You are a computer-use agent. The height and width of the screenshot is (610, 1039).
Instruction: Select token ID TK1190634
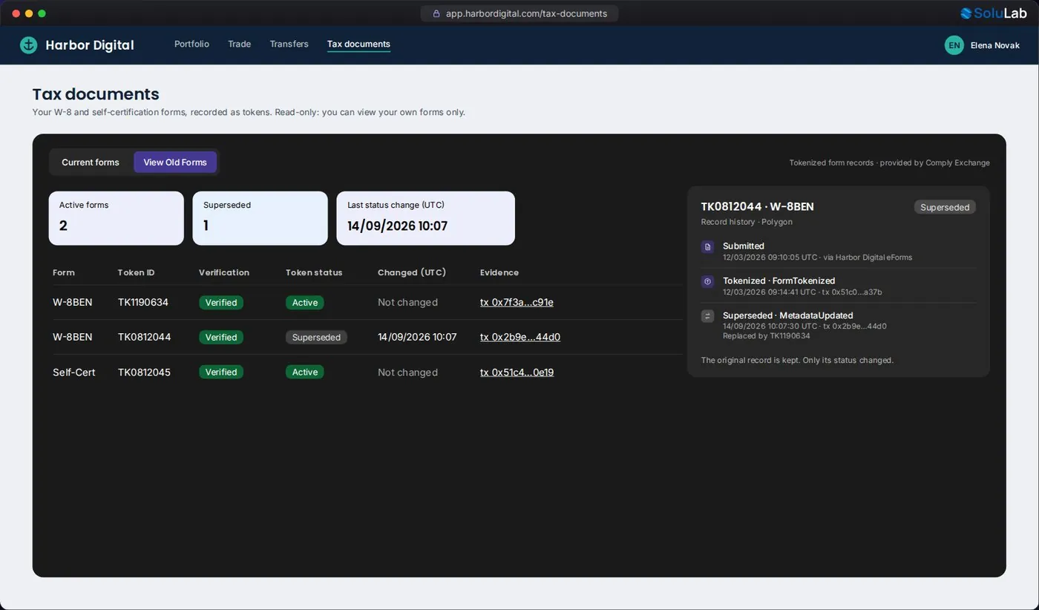pyautogui.click(x=142, y=302)
